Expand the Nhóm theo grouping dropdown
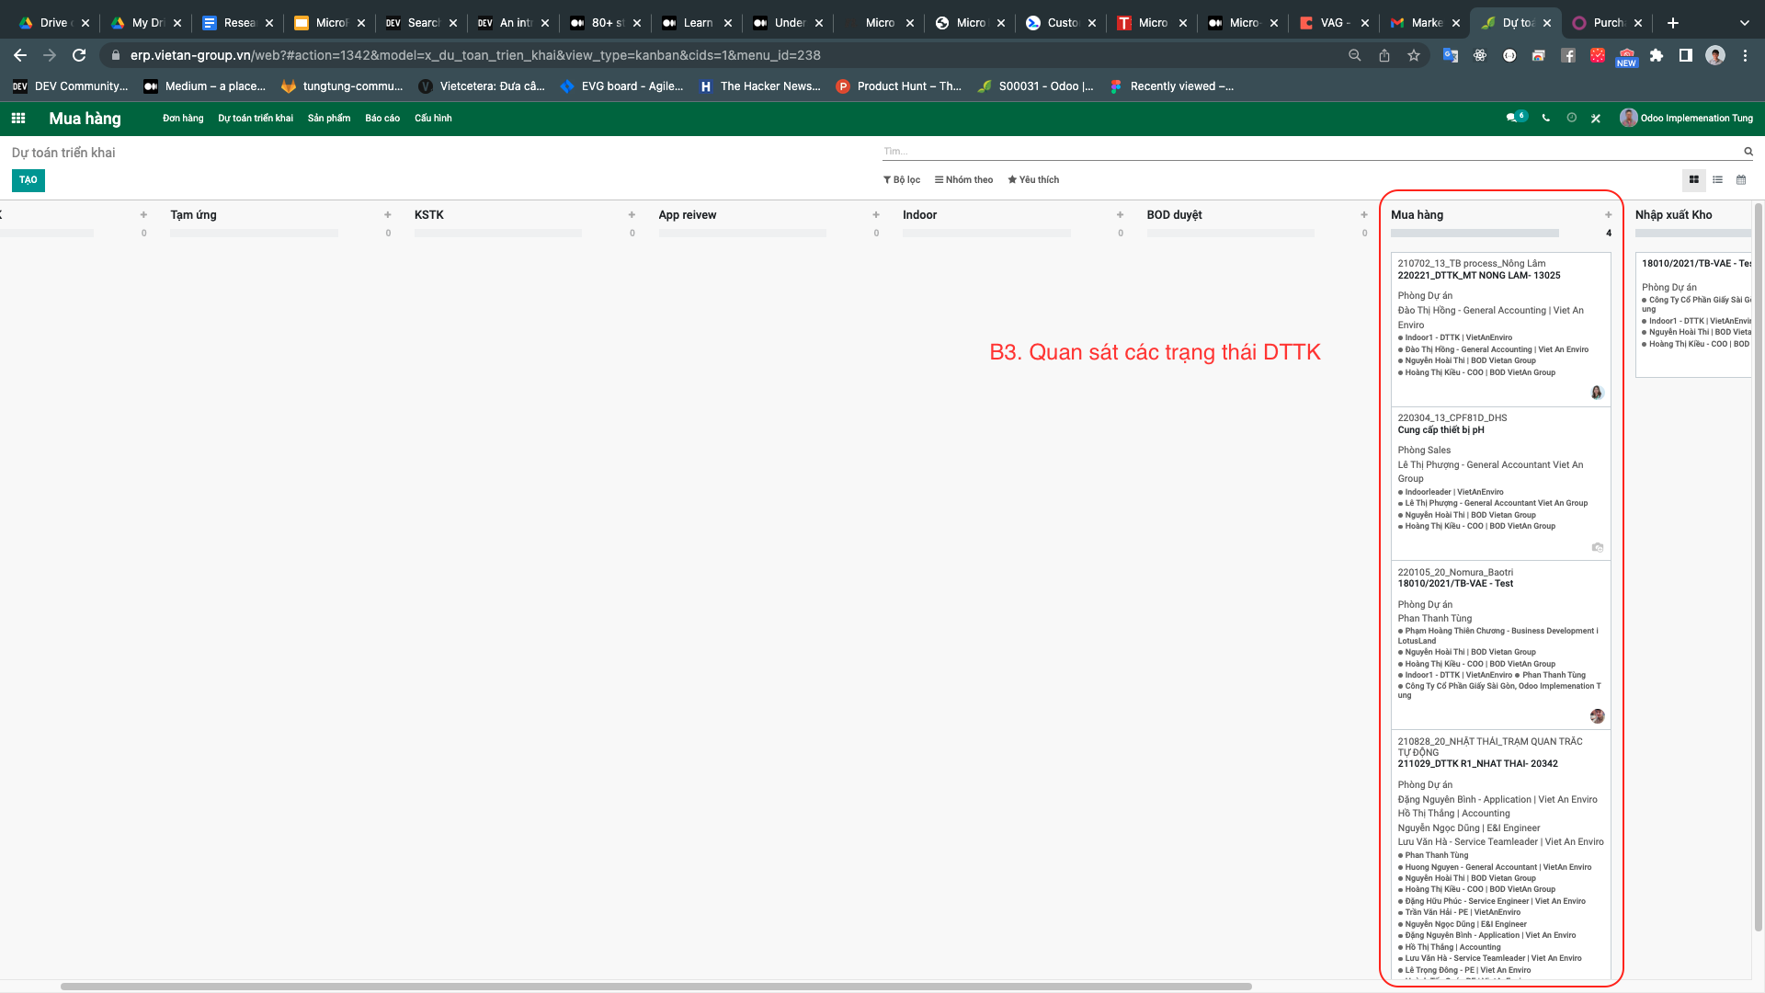This screenshot has width=1765, height=993. pyautogui.click(x=963, y=180)
